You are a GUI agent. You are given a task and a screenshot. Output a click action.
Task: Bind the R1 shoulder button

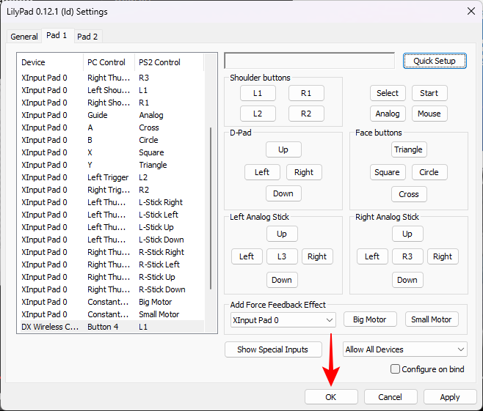click(306, 93)
